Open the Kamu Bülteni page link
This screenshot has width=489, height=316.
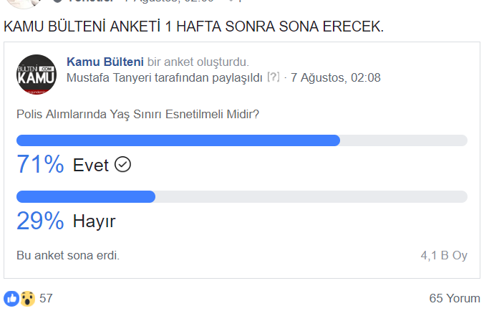(x=103, y=62)
